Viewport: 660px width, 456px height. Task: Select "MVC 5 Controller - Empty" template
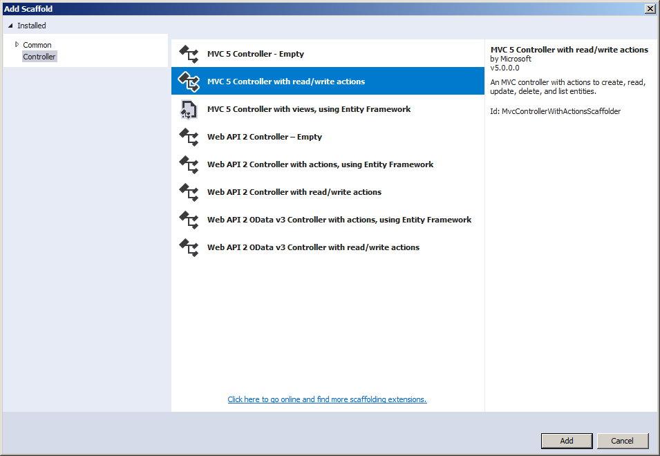point(328,54)
